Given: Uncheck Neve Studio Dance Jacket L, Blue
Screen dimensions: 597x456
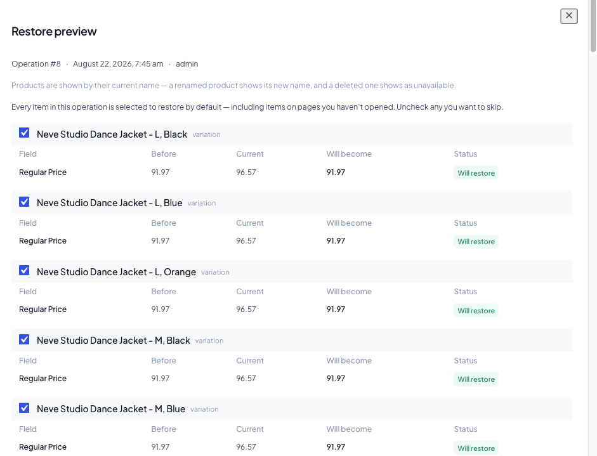Looking at the screenshot, I should (24, 202).
